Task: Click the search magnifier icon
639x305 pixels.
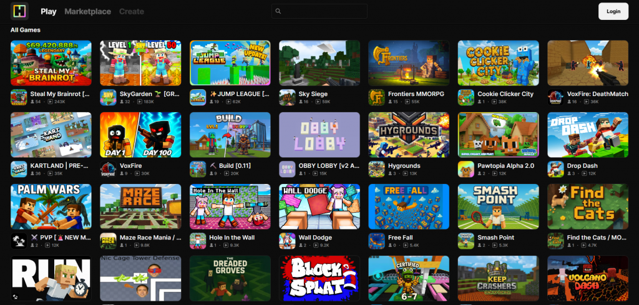Action: tap(278, 11)
